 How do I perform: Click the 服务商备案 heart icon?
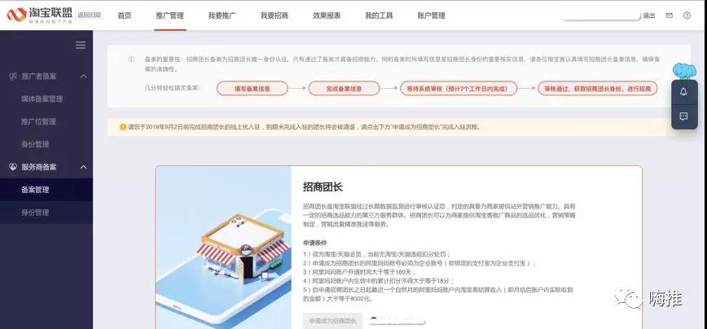click(13, 167)
